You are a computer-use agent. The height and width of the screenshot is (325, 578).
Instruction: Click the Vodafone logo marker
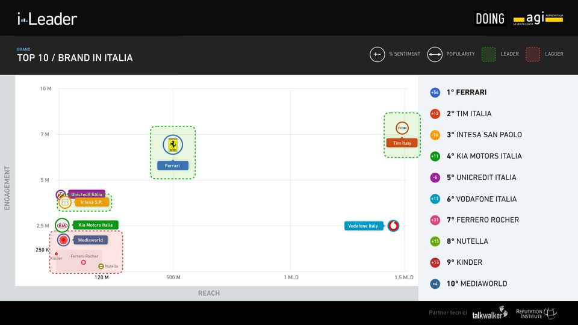tap(393, 226)
